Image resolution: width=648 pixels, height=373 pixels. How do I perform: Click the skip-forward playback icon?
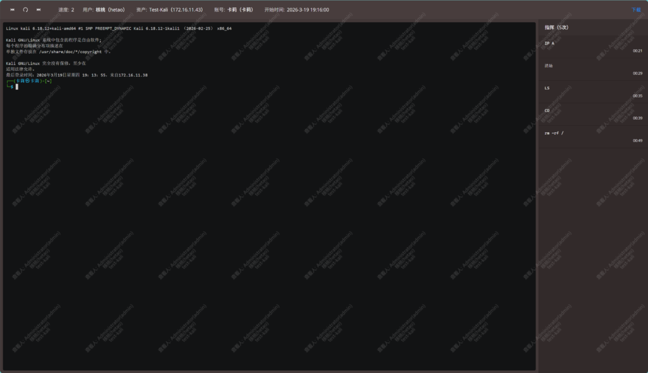[x=39, y=10]
